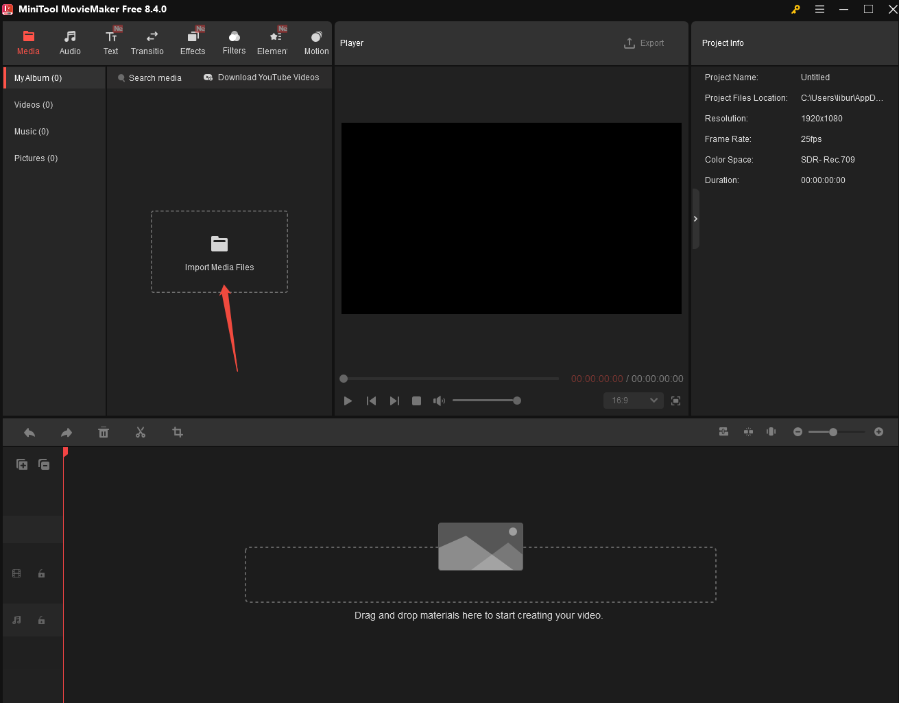Collapse the Project Info panel via its chevron
Image resolution: width=899 pixels, height=703 pixels.
[x=695, y=219]
